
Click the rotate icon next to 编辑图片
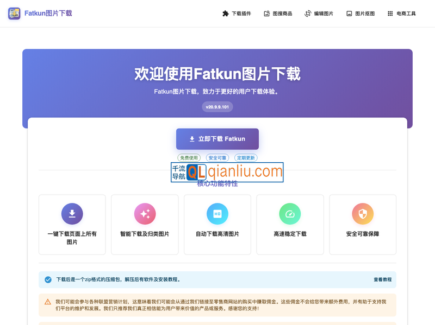point(307,13)
